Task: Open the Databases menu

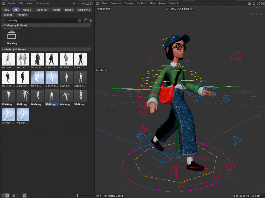Action: [42, 3]
